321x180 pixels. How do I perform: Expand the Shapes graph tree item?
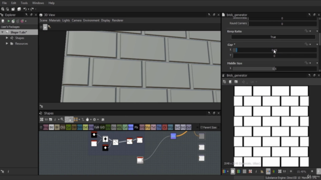pos(7,38)
